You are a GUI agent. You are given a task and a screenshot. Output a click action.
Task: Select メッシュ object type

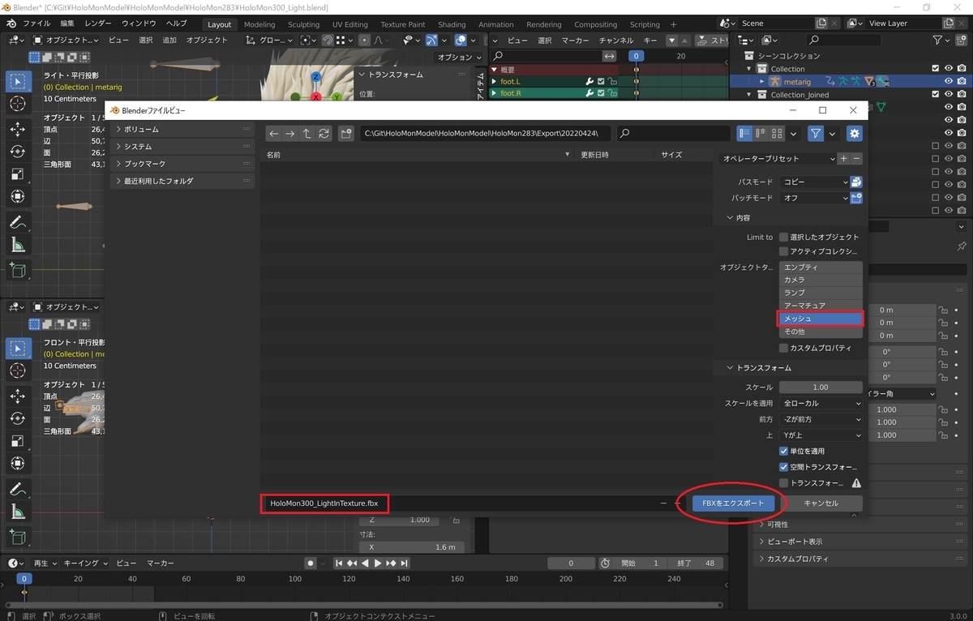(821, 319)
